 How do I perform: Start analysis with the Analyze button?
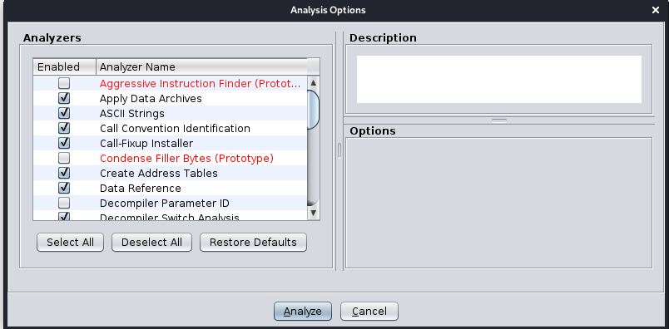(x=303, y=311)
